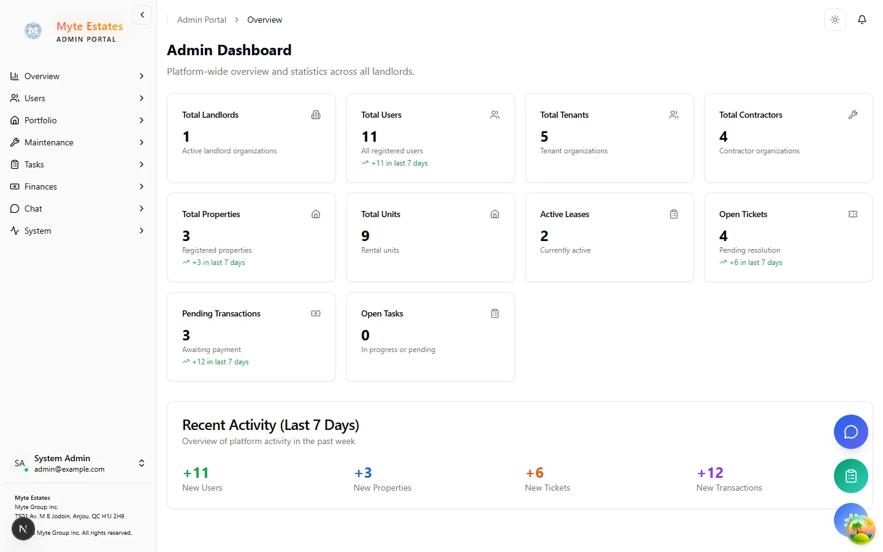Select Maintenance in sidebar menu
The height and width of the screenshot is (552, 883).
(x=78, y=142)
